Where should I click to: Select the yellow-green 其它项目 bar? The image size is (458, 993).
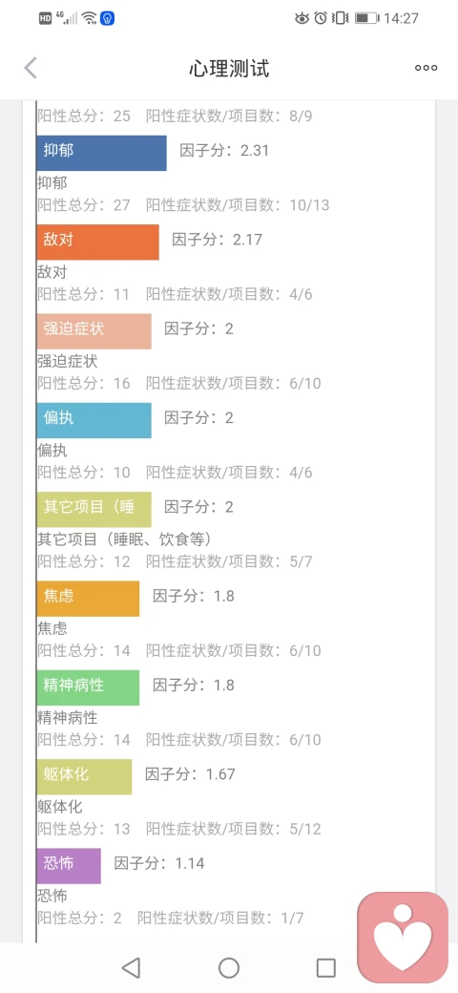(94, 509)
